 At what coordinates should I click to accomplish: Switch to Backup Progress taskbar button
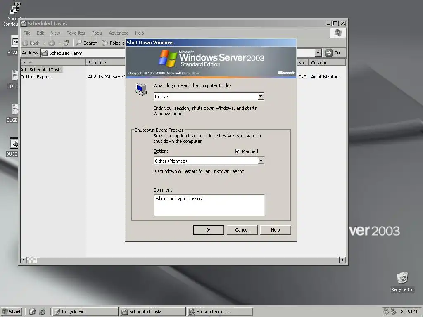click(x=220, y=312)
